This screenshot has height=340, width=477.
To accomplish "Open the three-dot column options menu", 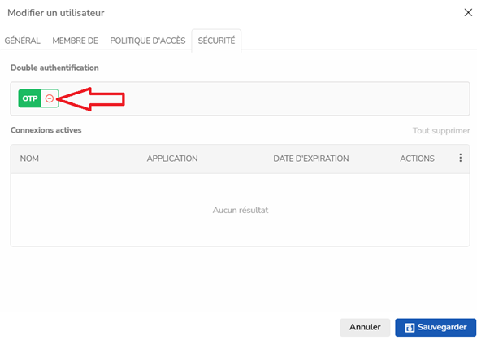I will [460, 158].
